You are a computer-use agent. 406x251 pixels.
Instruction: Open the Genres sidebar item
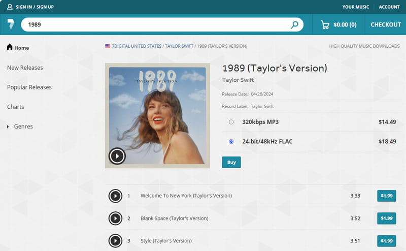click(23, 127)
